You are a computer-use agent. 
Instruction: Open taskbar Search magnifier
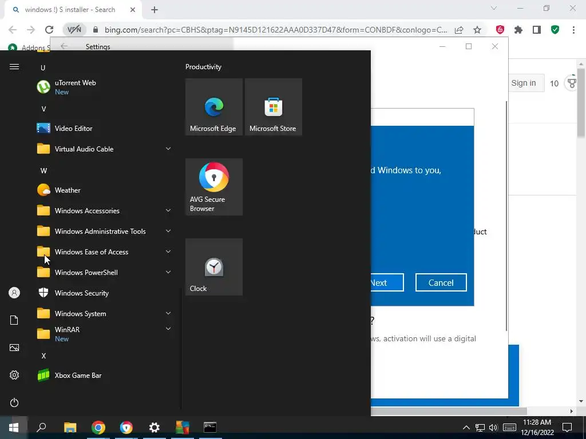pos(41,428)
